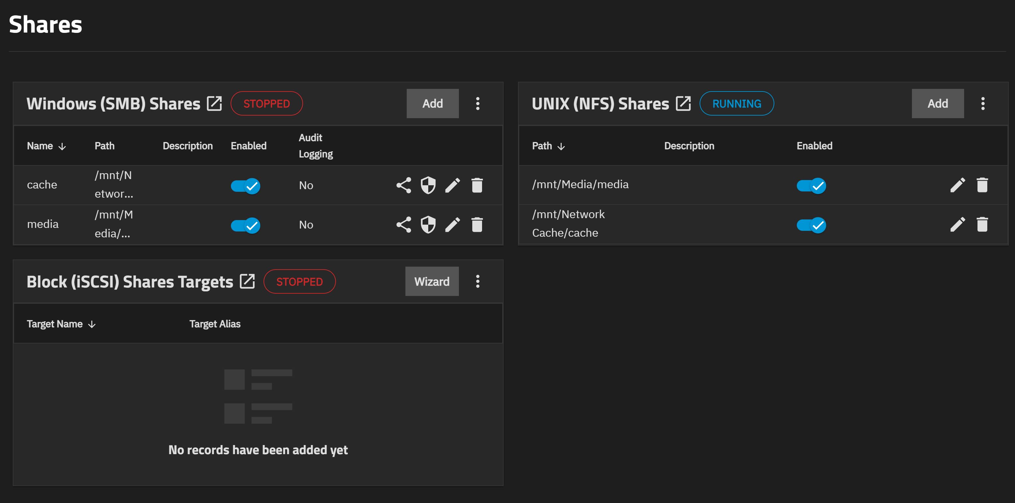This screenshot has width=1015, height=503.
Task: Add a new UNIX NFS share
Action: [x=937, y=104]
